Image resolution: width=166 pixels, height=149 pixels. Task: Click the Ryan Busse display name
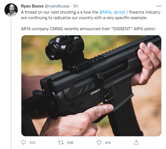tap(32, 6)
